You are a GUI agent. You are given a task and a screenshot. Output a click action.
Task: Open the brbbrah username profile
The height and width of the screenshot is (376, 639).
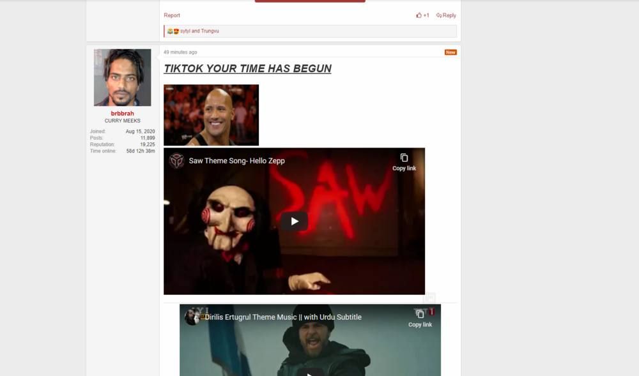point(122,114)
